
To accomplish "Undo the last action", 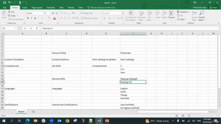I will (x=9, y=2).
